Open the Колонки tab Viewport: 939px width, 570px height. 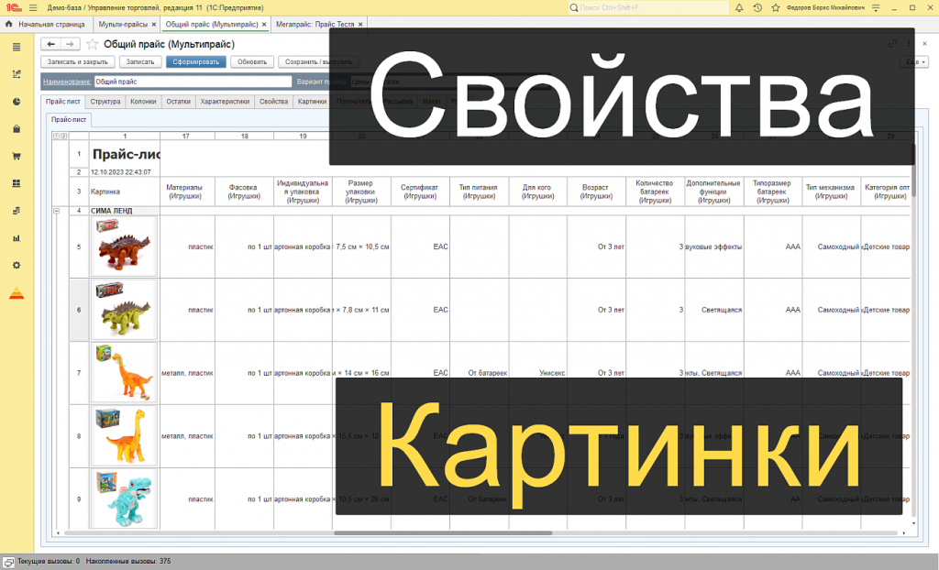(143, 102)
